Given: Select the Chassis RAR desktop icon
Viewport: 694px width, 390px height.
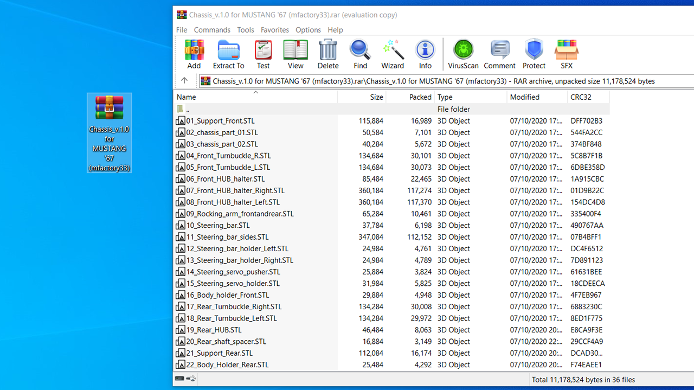Looking at the screenshot, I should click(x=110, y=133).
